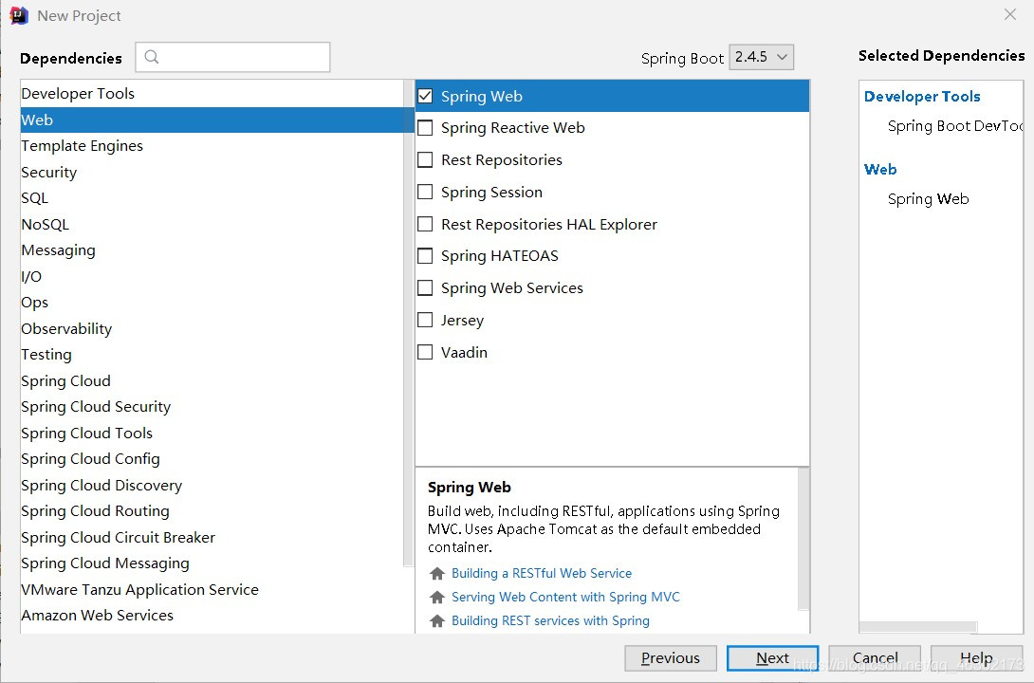Open Building REST services with Spring link

click(x=550, y=621)
